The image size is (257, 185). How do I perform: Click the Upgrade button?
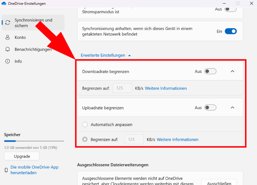(x=22, y=156)
